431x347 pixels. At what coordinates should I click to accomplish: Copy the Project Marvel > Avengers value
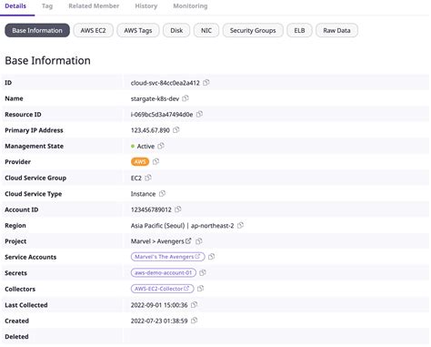pyautogui.click(x=199, y=241)
